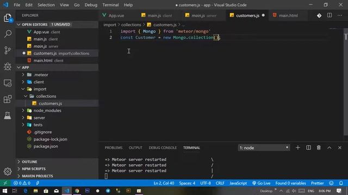Open the Debug view in activity bar
This screenshot has width=348, height=195.
coord(8,66)
